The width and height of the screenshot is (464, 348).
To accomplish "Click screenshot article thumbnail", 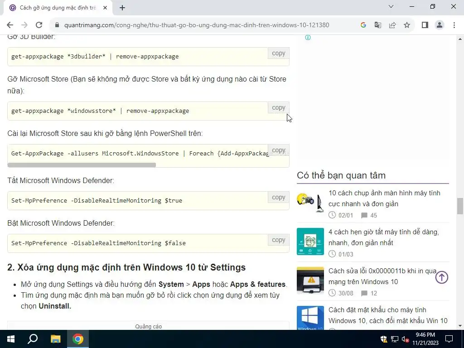I will point(310,203).
